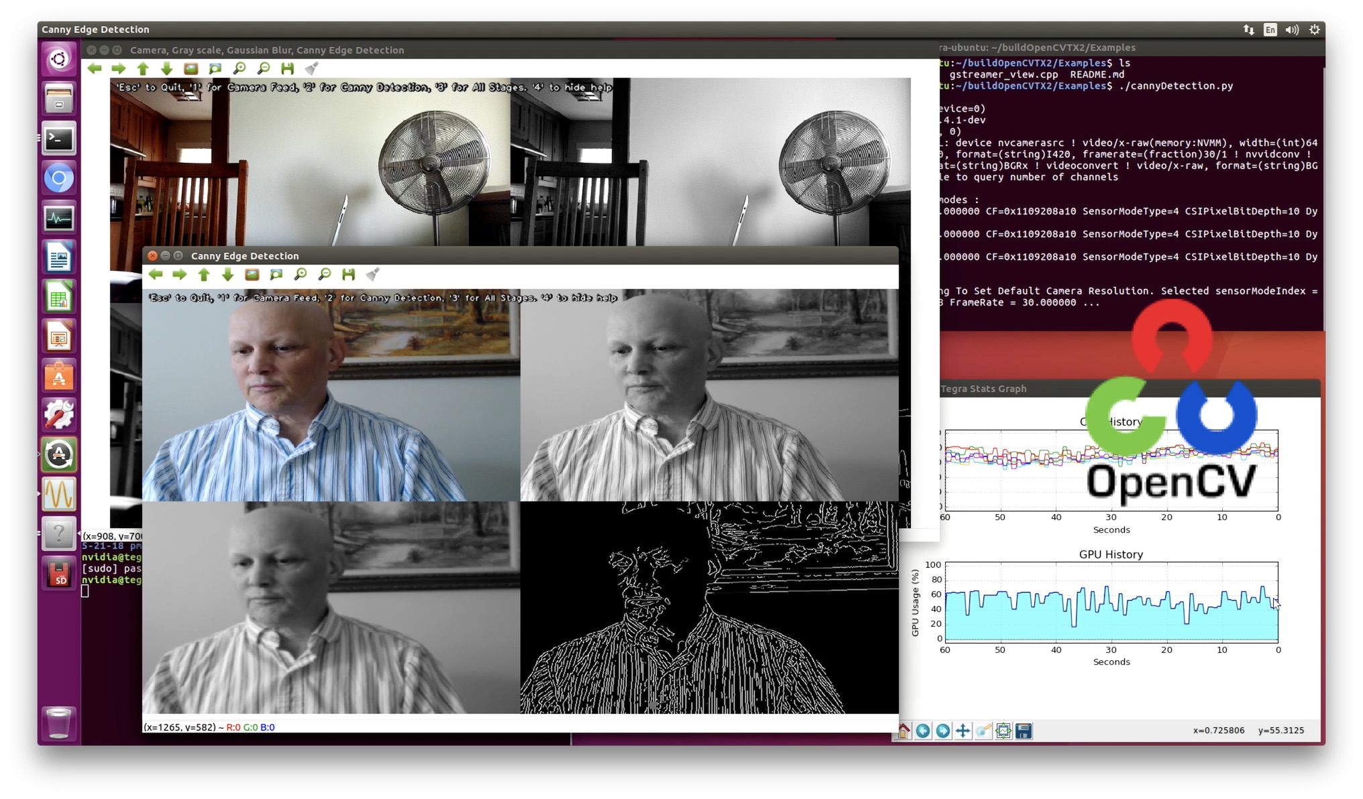Pan right in front Canny Edge Detection window

[x=180, y=274]
